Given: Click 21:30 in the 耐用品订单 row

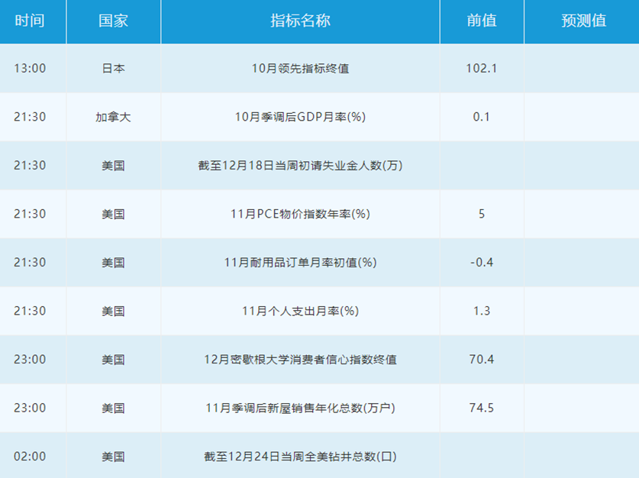Looking at the screenshot, I should (x=30, y=263).
